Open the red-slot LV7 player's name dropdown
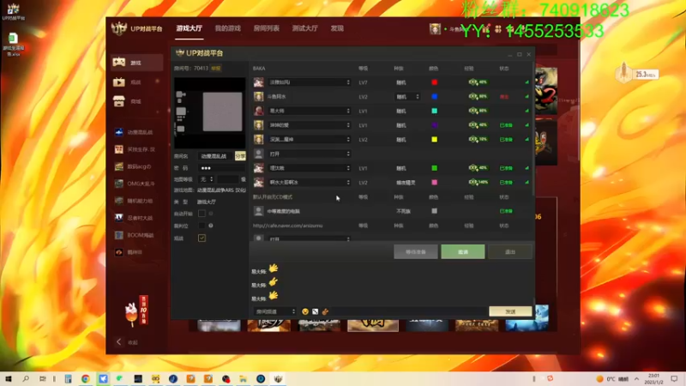 [310, 82]
